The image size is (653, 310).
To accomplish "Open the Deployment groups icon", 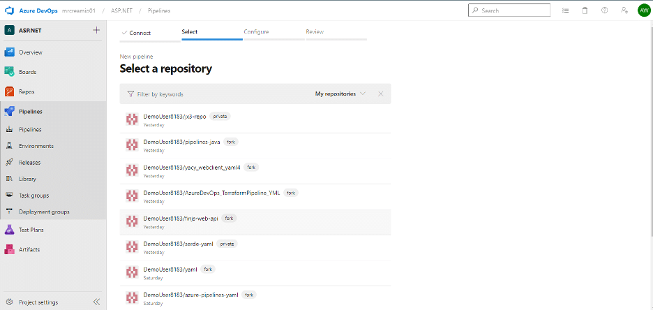I will (9, 212).
